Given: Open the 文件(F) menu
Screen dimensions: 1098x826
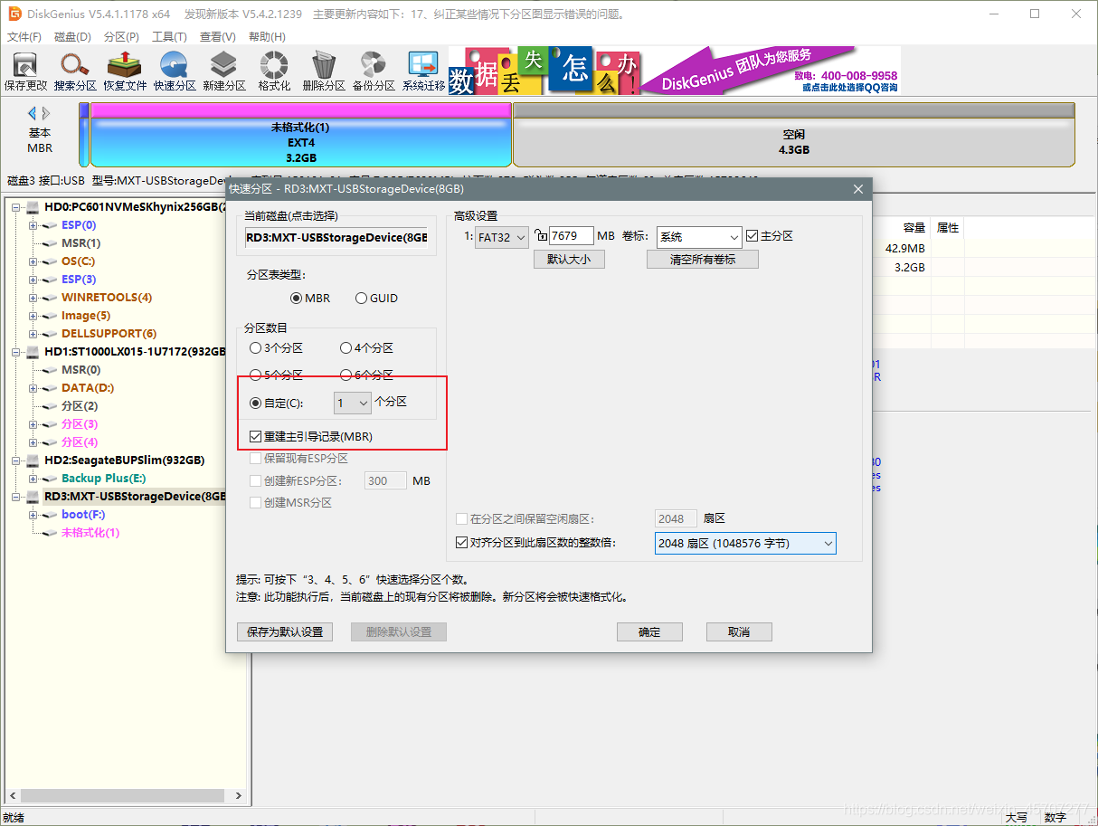Looking at the screenshot, I should pyautogui.click(x=24, y=37).
